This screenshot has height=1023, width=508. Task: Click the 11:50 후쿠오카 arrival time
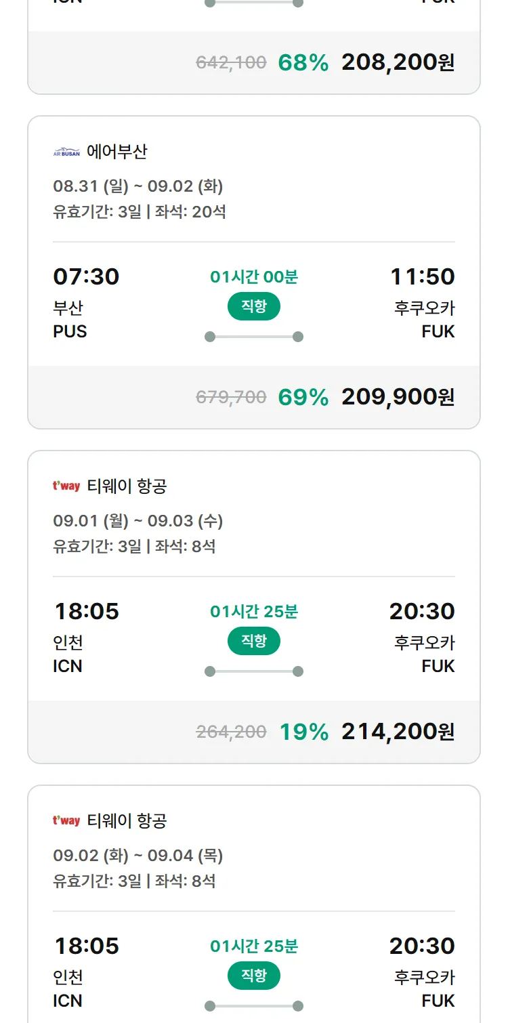(423, 276)
